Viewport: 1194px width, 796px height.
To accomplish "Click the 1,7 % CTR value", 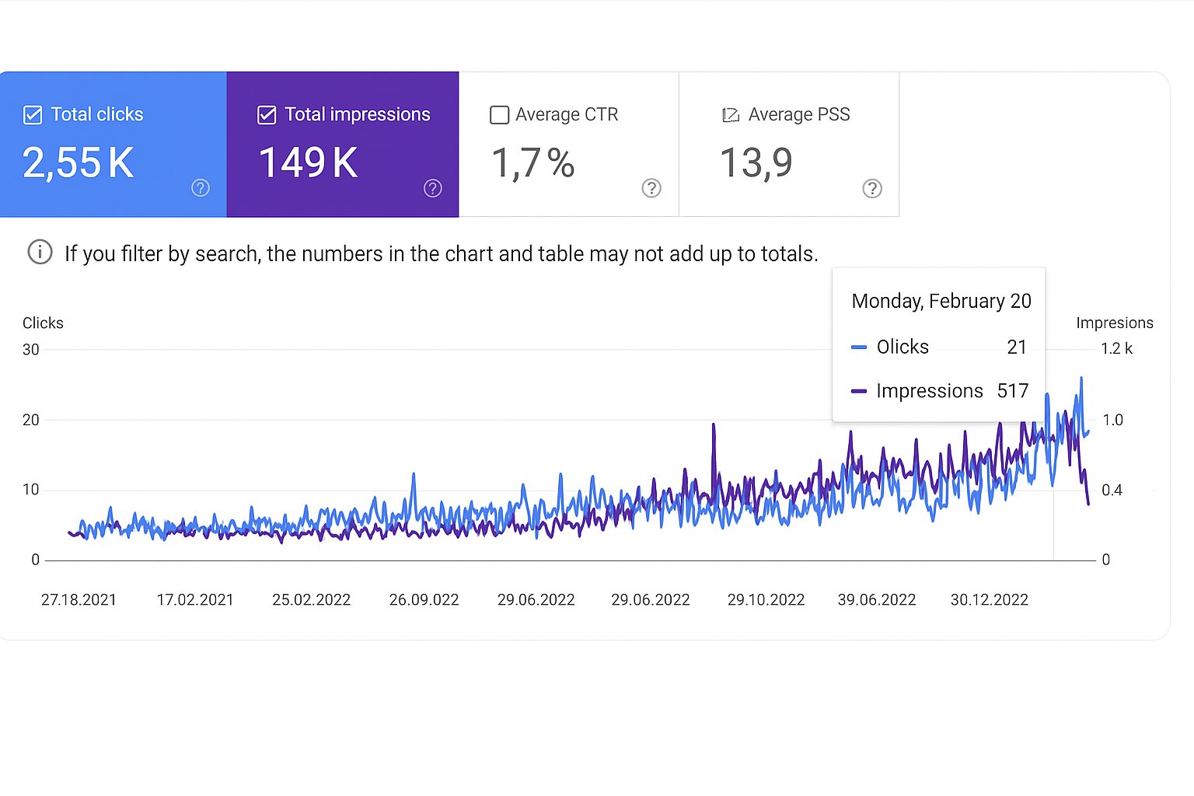I will [x=533, y=163].
